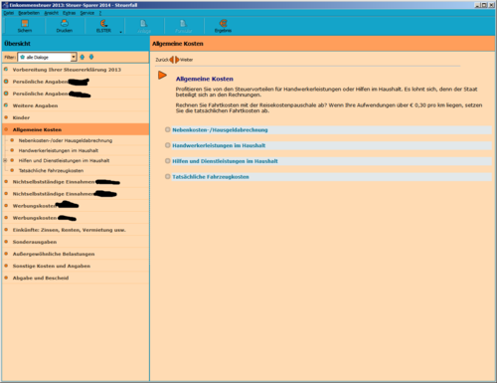Click the circle beside the Handwerkerleistungen link
Screen dimensions: 497x383
[168, 145]
